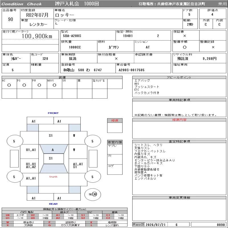Click the red "修復" box header
The height and width of the screenshot is (228, 228).
(x=115, y=121)
